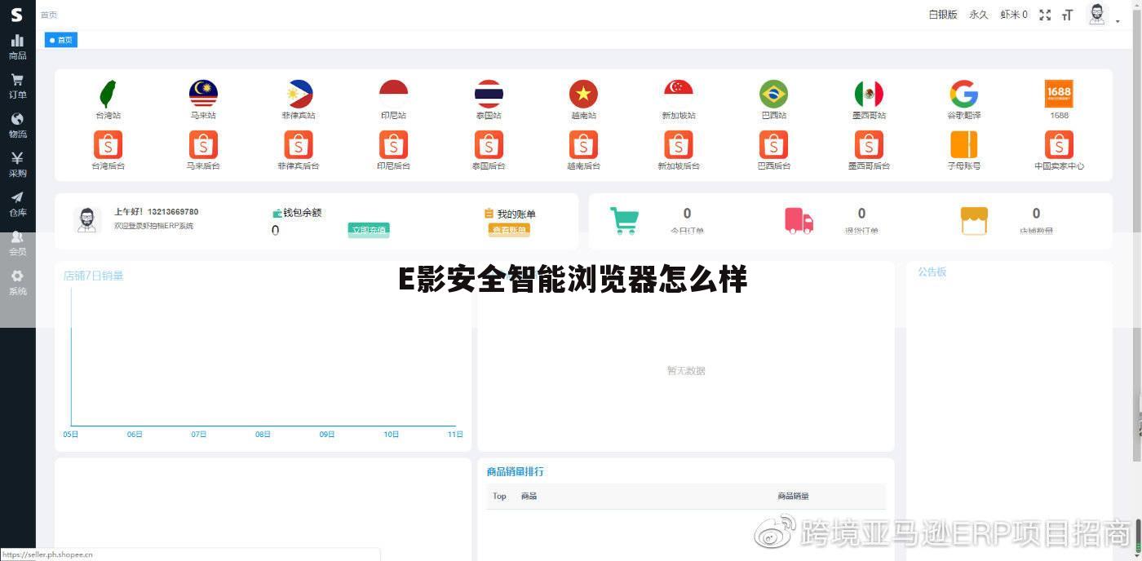Open the 菲律宾站 Philippines flag icon
The image size is (1142, 561).
click(x=299, y=95)
